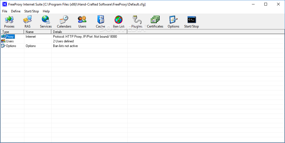Open the File menu
The width and height of the screenshot is (285, 143).
[x=5, y=11]
